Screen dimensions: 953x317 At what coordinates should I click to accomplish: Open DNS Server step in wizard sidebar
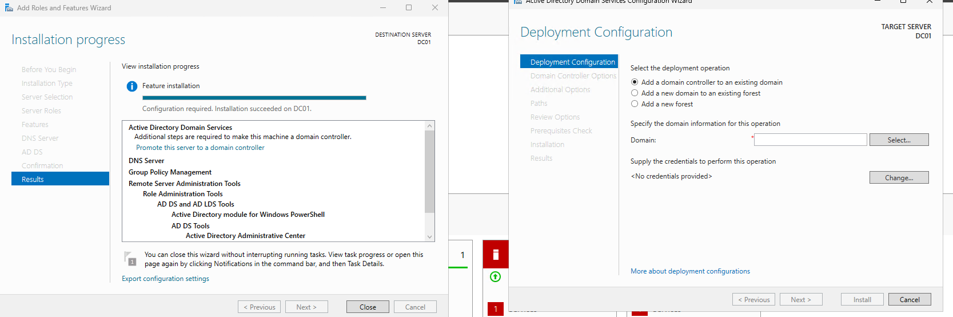[x=40, y=138]
